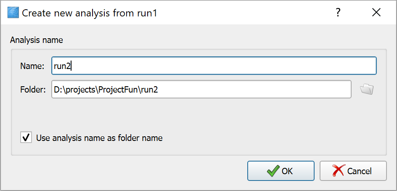Untick Use analysis name as folder name

26,138
